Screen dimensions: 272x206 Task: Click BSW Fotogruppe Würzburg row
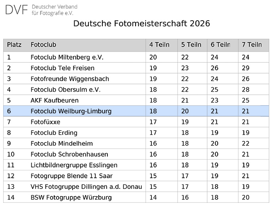(x=136, y=197)
